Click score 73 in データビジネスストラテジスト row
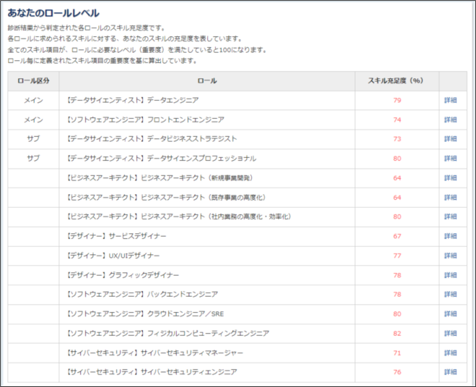The height and width of the screenshot is (387, 476). click(397, 139)
